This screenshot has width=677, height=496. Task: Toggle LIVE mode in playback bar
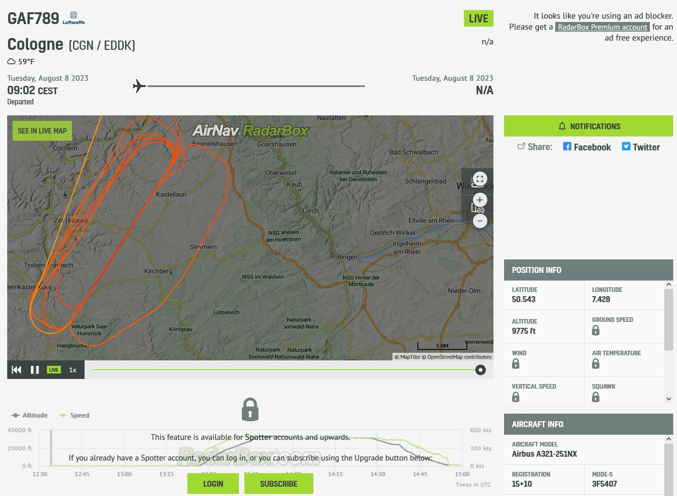[x=54, y=370]
